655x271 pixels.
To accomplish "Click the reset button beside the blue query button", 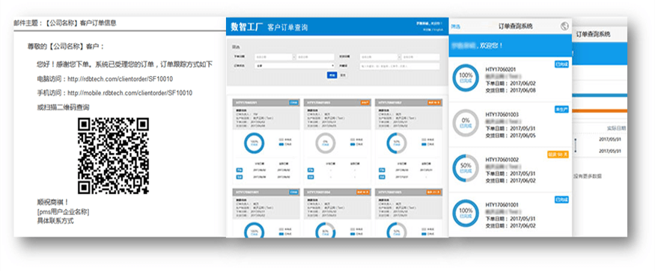I will (x=343, y=75).
